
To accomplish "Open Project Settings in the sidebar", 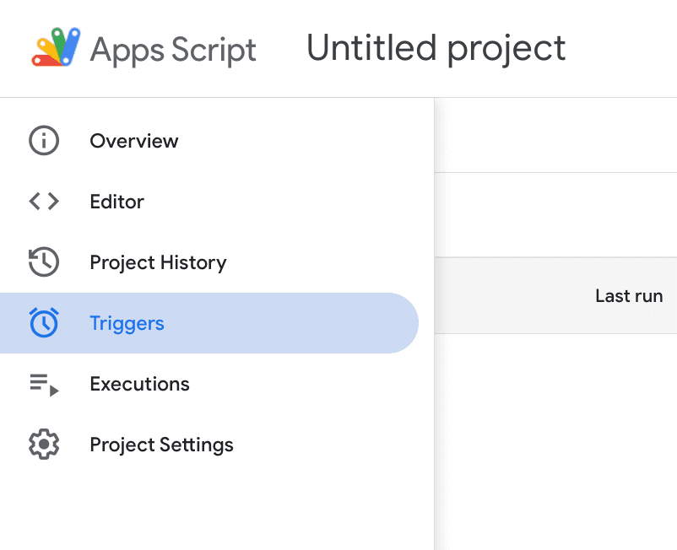I will (209, 445).
